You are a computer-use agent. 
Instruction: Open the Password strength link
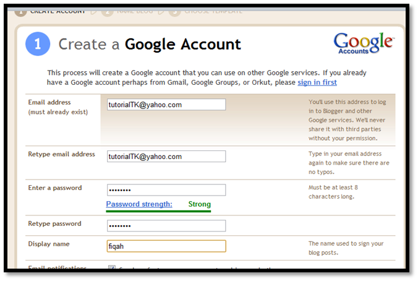(x=139, y=204)
